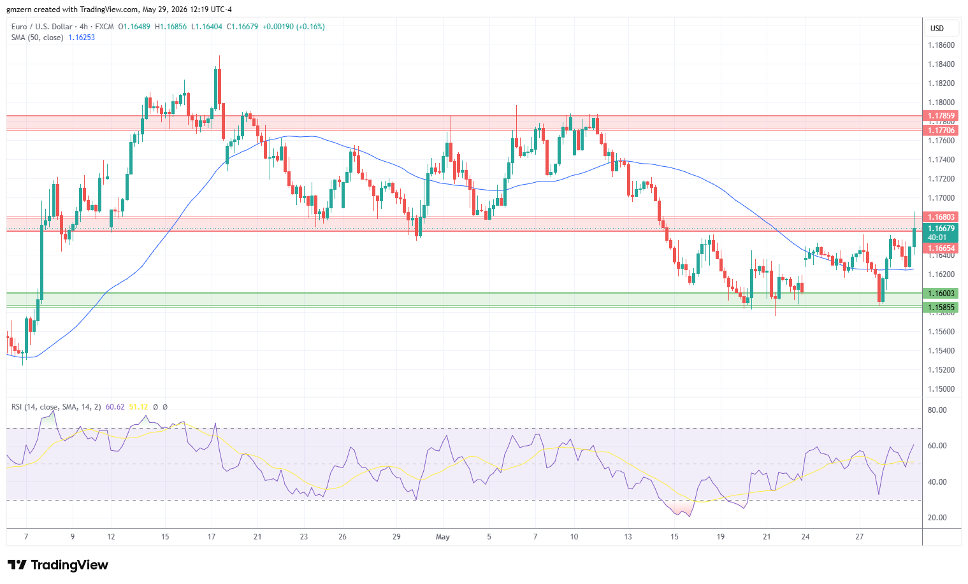Click the SMA (50, close) indicator legend
The image size is (968, 584).
pos(37,38)
